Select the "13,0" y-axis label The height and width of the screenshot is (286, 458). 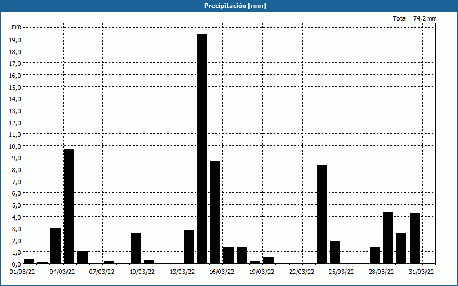(15, 110)
